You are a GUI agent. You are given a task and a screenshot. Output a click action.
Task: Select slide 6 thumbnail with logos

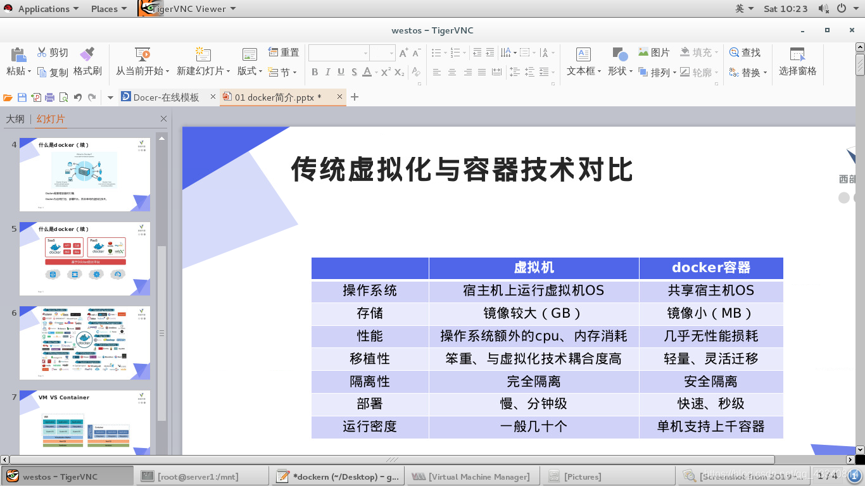[x=85, y=343]
